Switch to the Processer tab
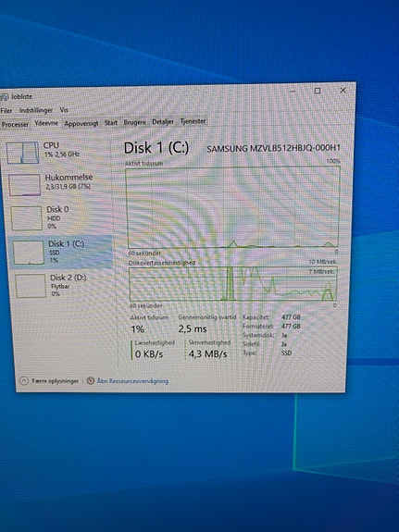Viewport: 399px width, 532px height. click(15, 125)
